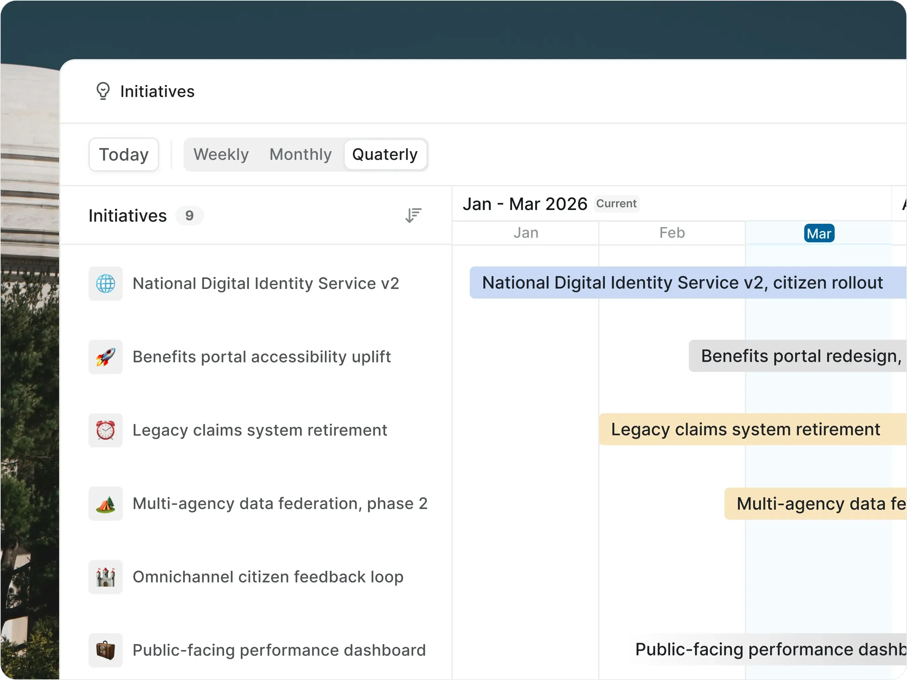The image size is (907, 680).
Task: Switch timeline to Monthly view
Action: point(301,155)
